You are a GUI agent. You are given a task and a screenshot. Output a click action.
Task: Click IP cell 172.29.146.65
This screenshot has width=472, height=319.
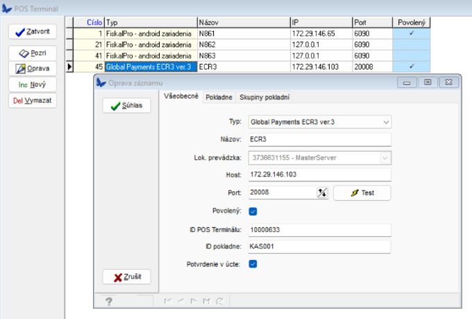[321, 33]
